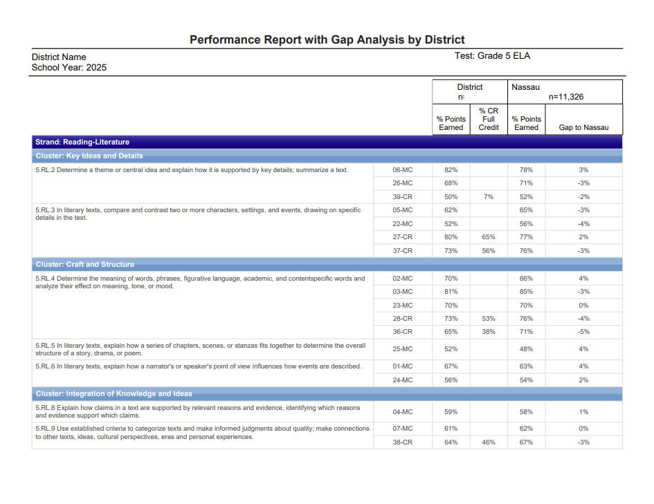Viewport: 654px width, 504px height.
Task: Click the 28-CR item code
Action: point(403,319)
